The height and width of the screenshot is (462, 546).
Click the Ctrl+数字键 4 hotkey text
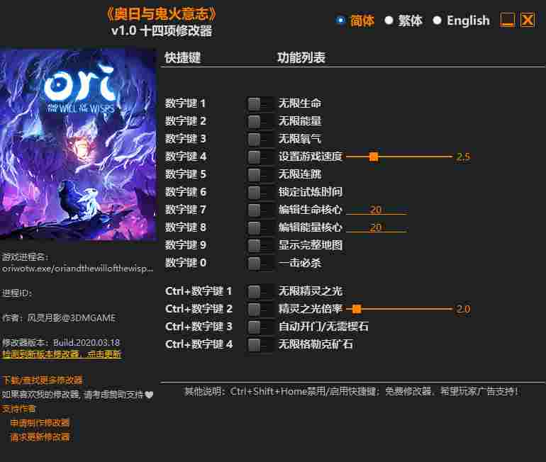(x=199, y=344)
